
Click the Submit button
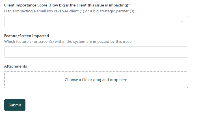point(15,105)
